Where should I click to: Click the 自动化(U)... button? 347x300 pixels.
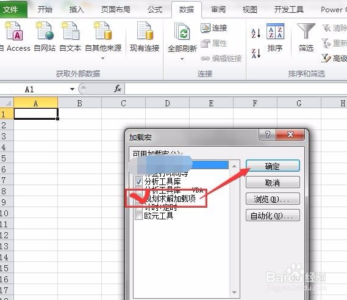tap(273, 215)
